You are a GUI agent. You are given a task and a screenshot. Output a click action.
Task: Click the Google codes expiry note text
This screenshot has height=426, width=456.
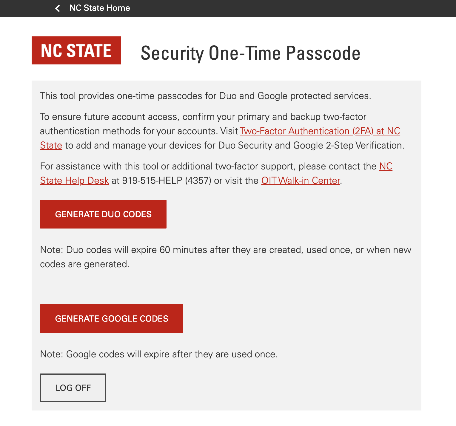159,354
